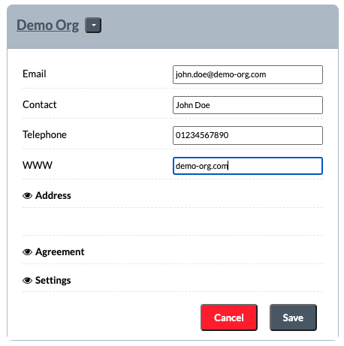Toggle the eye icon next to Agreement
Screen dimensions: 344x346
(27, 252)
